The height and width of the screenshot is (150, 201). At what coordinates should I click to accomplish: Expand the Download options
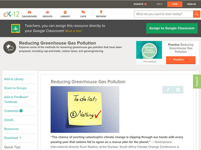[x=12, y=138]
